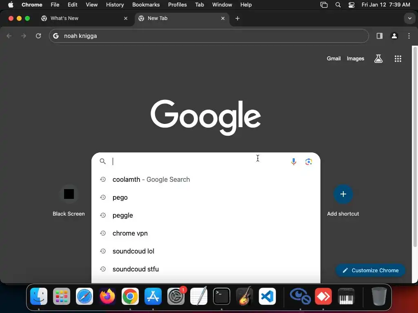
Task: Open the Chrome three-dot menu
Action: point(409,36)
